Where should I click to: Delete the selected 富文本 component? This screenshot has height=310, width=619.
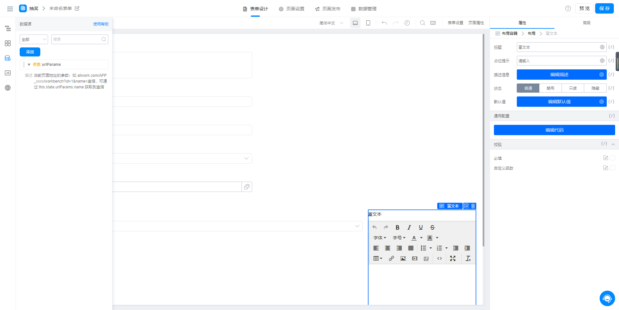[473, 206]
